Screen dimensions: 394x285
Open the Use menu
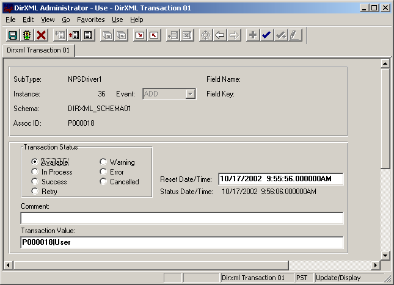pos(117,20)
